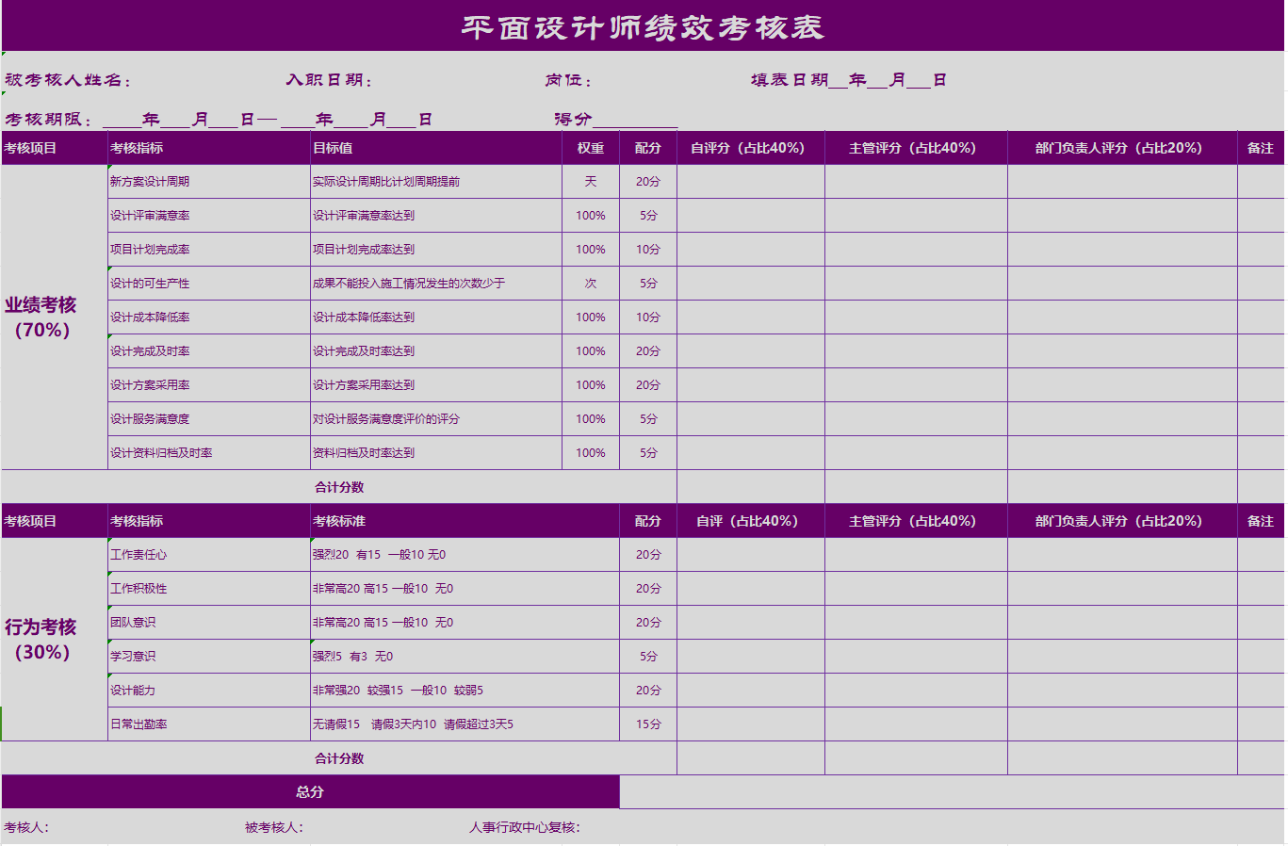
Task: Select the 工作积极性 cell
Action: [x=209, y=589]
